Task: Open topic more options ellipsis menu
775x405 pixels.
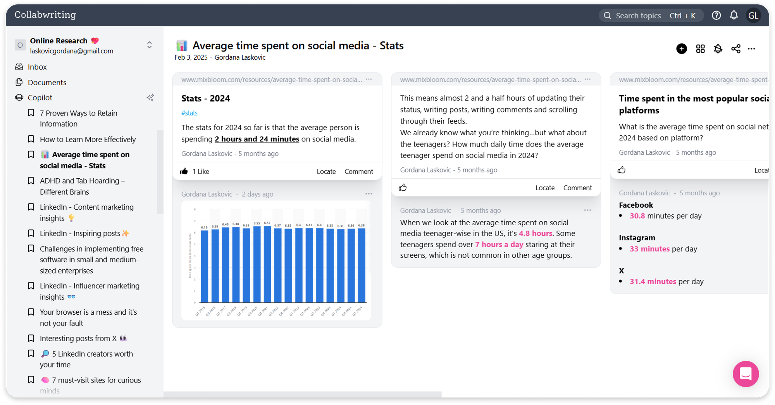Action: click(x=751, y=49)
